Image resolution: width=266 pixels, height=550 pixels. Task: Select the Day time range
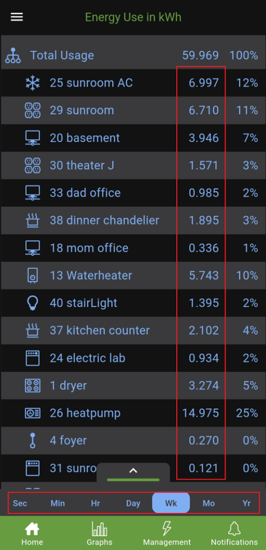coord(133,503)
